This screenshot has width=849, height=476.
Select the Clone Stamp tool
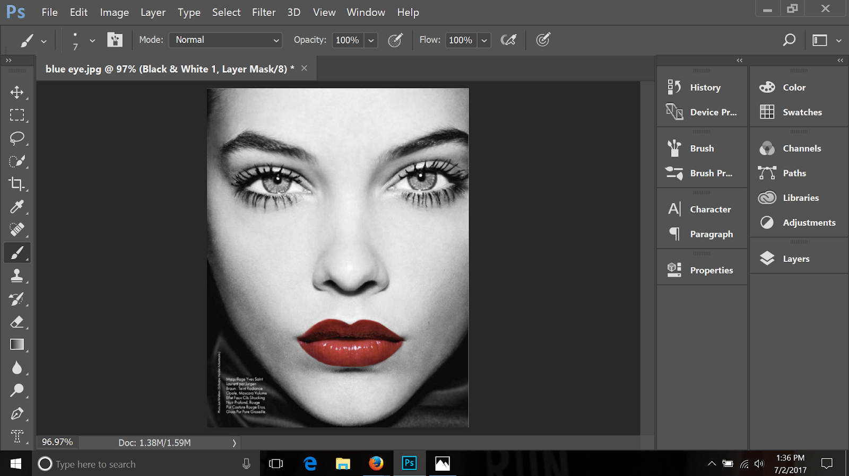(x=17, y=276)
